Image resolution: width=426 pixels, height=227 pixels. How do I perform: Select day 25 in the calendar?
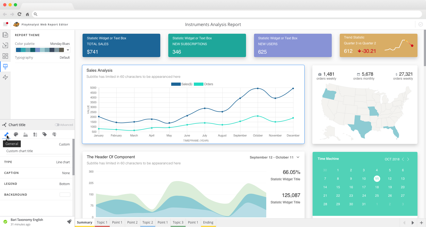point(377,196)
